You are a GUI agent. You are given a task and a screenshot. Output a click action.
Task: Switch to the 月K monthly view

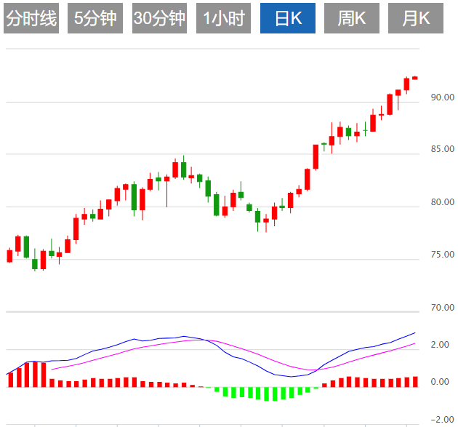pos(416,19)
